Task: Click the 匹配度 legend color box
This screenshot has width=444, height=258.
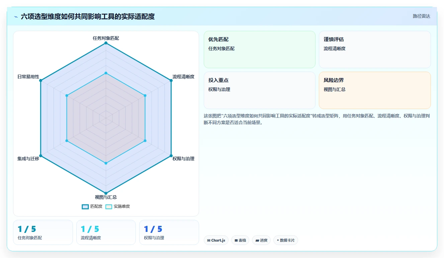Action: (x=85, y=206)
